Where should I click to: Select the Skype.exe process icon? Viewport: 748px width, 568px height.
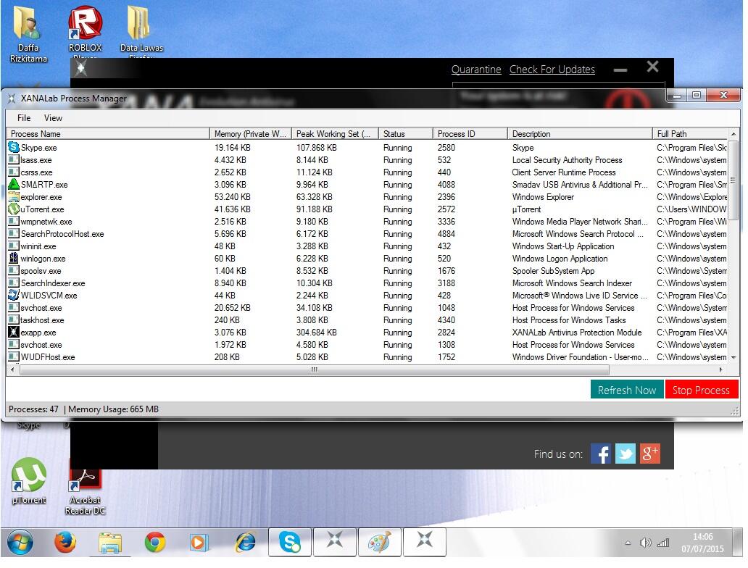14,147
